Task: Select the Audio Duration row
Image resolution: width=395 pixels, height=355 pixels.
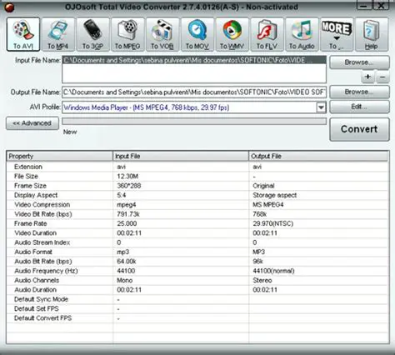Action: [197, 290]
